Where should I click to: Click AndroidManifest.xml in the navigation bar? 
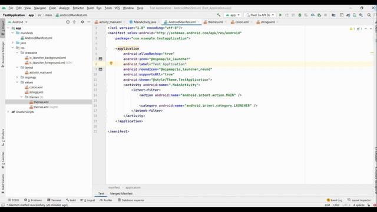pyautogui.click(x=71, y=15)
